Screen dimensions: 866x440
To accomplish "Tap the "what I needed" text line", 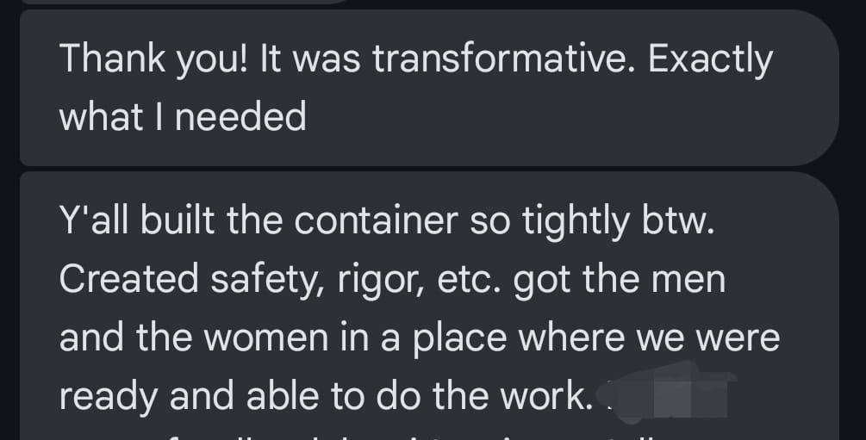I will pyautogui.click(x=183, y=116).
